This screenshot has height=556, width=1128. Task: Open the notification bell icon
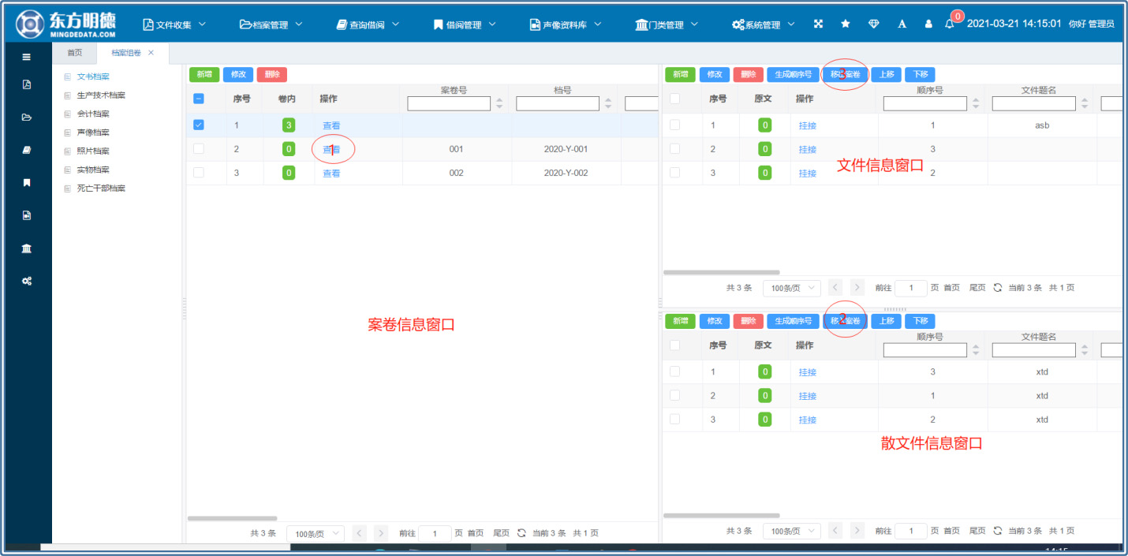pyautogui.click(x=950, y=24)
